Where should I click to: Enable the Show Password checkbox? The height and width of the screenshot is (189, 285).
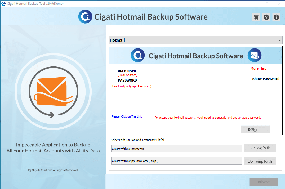click(x=250, y=79)
